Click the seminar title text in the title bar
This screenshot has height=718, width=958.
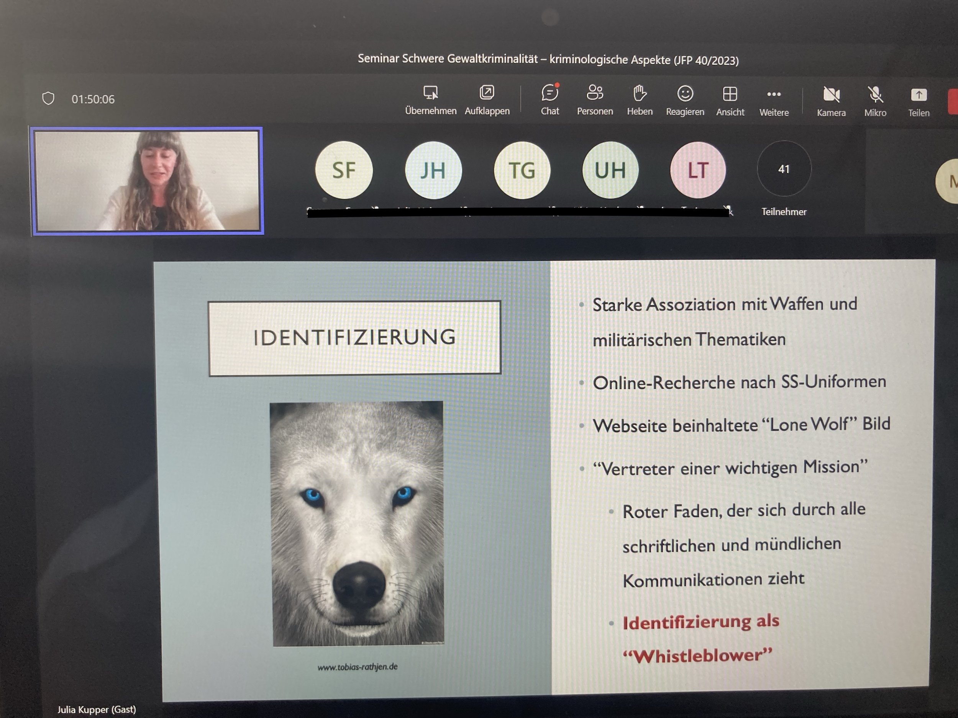pyautogui.click(x=548, y=59)
